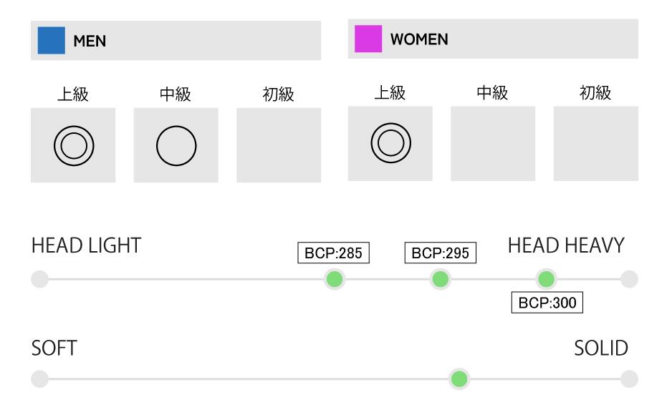Click the BCP:295 label
Image resolution: width=667 pixels, height=410 pixels.
[441, 253]
